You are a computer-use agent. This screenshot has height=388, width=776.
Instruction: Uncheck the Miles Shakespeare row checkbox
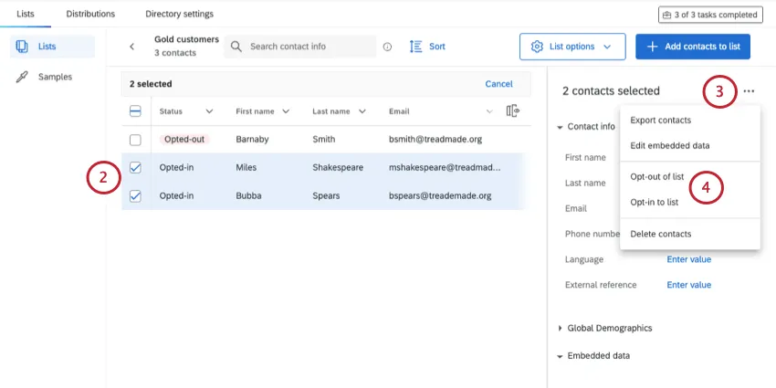click(x=135, y=168)
